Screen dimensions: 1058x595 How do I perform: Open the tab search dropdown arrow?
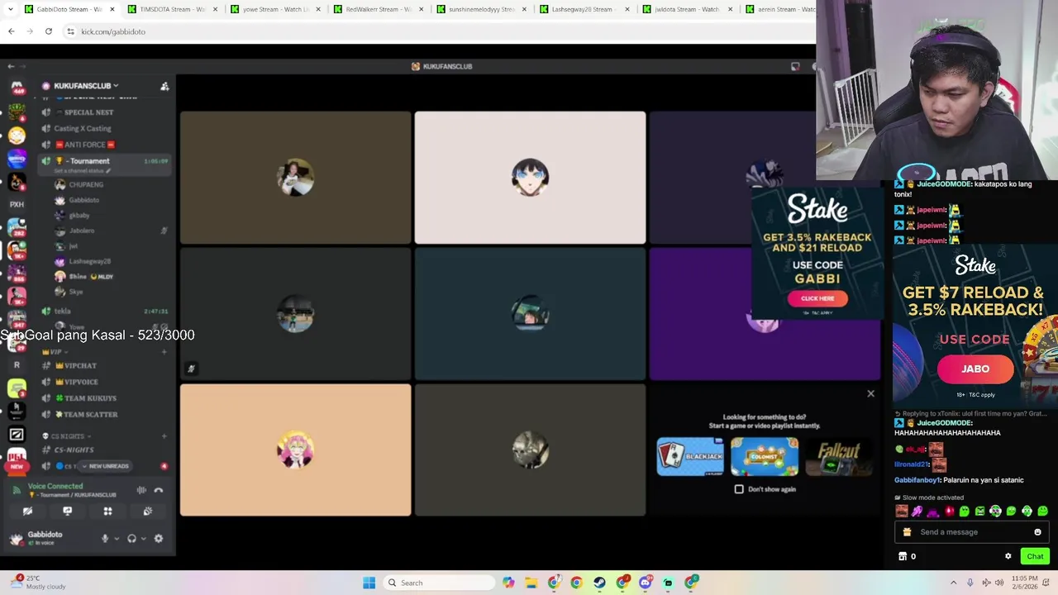11,9
